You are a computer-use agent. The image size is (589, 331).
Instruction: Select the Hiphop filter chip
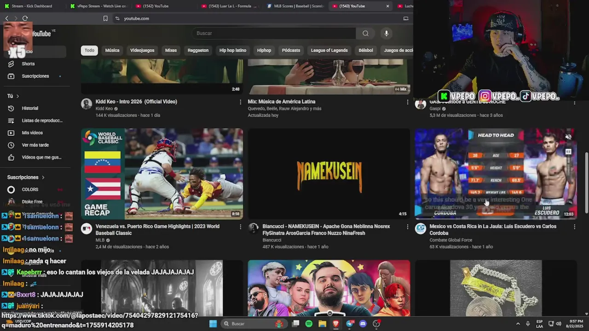coord(264,50)
